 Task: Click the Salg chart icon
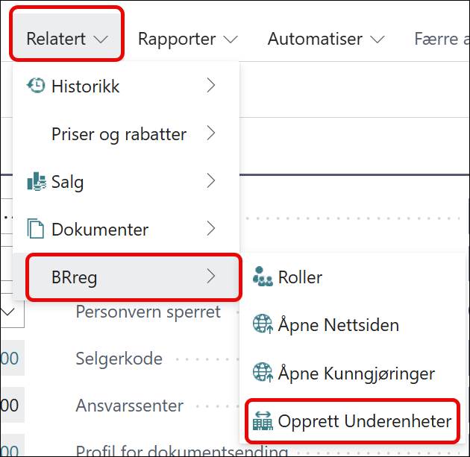tap(36, 182)
